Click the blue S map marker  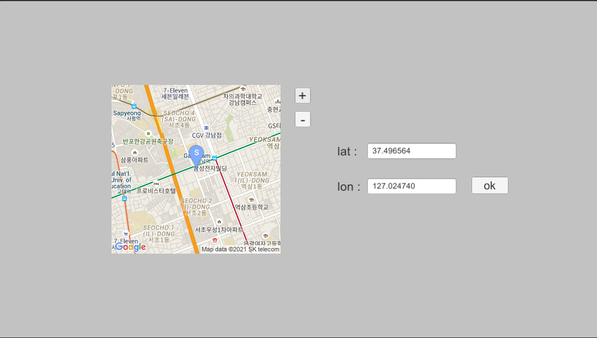pos(197,156)
